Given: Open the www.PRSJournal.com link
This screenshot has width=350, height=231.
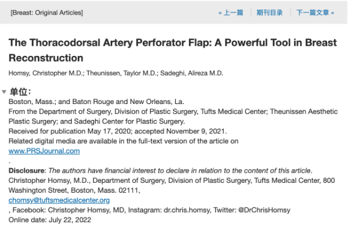Looking at the screenshot, I should click(x=44, y=151).
